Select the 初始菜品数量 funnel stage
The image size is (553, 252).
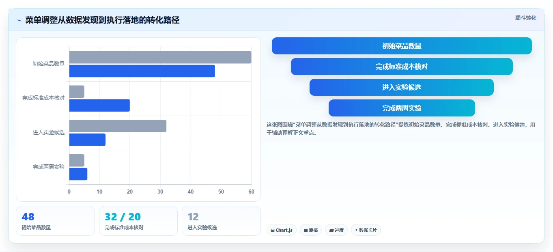(402, 46)
